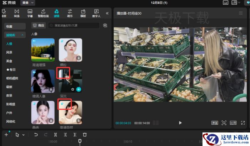Click the current timecode 00:00:04:03

[x=123, y=123]
